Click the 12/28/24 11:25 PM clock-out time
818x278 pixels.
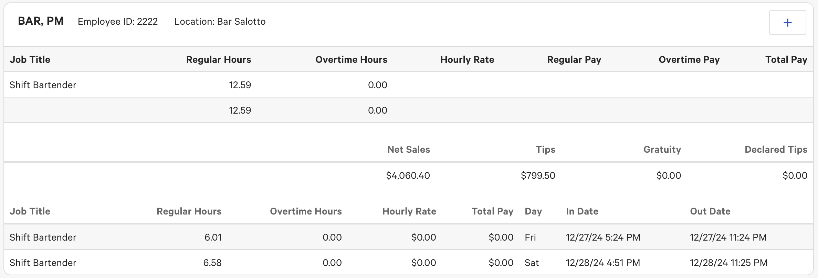(728, 263)
